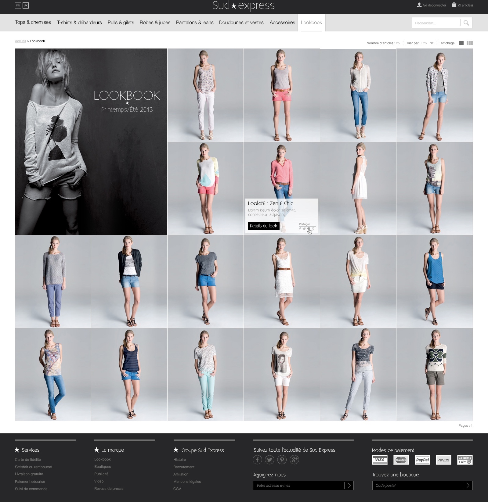Open the footer Google Plus icon
488x502 pixels.
(x=294, y=460)
